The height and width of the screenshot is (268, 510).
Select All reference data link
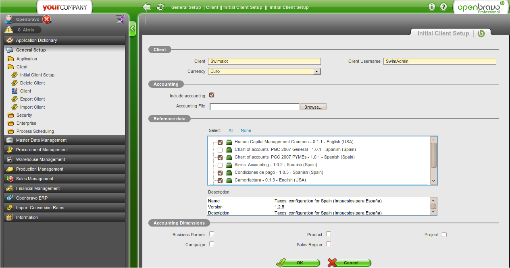(x=231, y=130)
